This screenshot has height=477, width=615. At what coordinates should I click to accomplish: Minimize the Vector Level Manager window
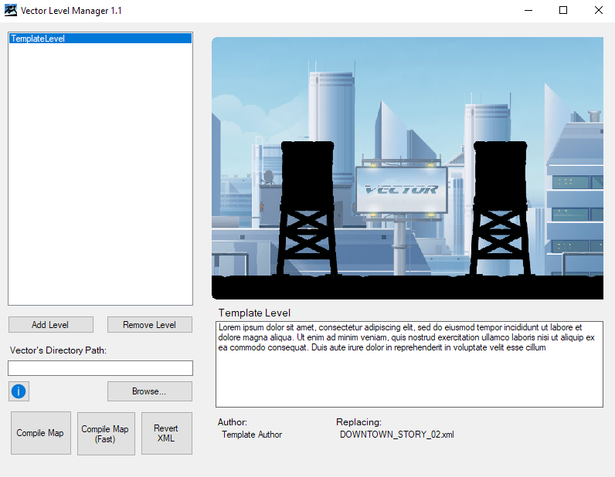point(528,11)
